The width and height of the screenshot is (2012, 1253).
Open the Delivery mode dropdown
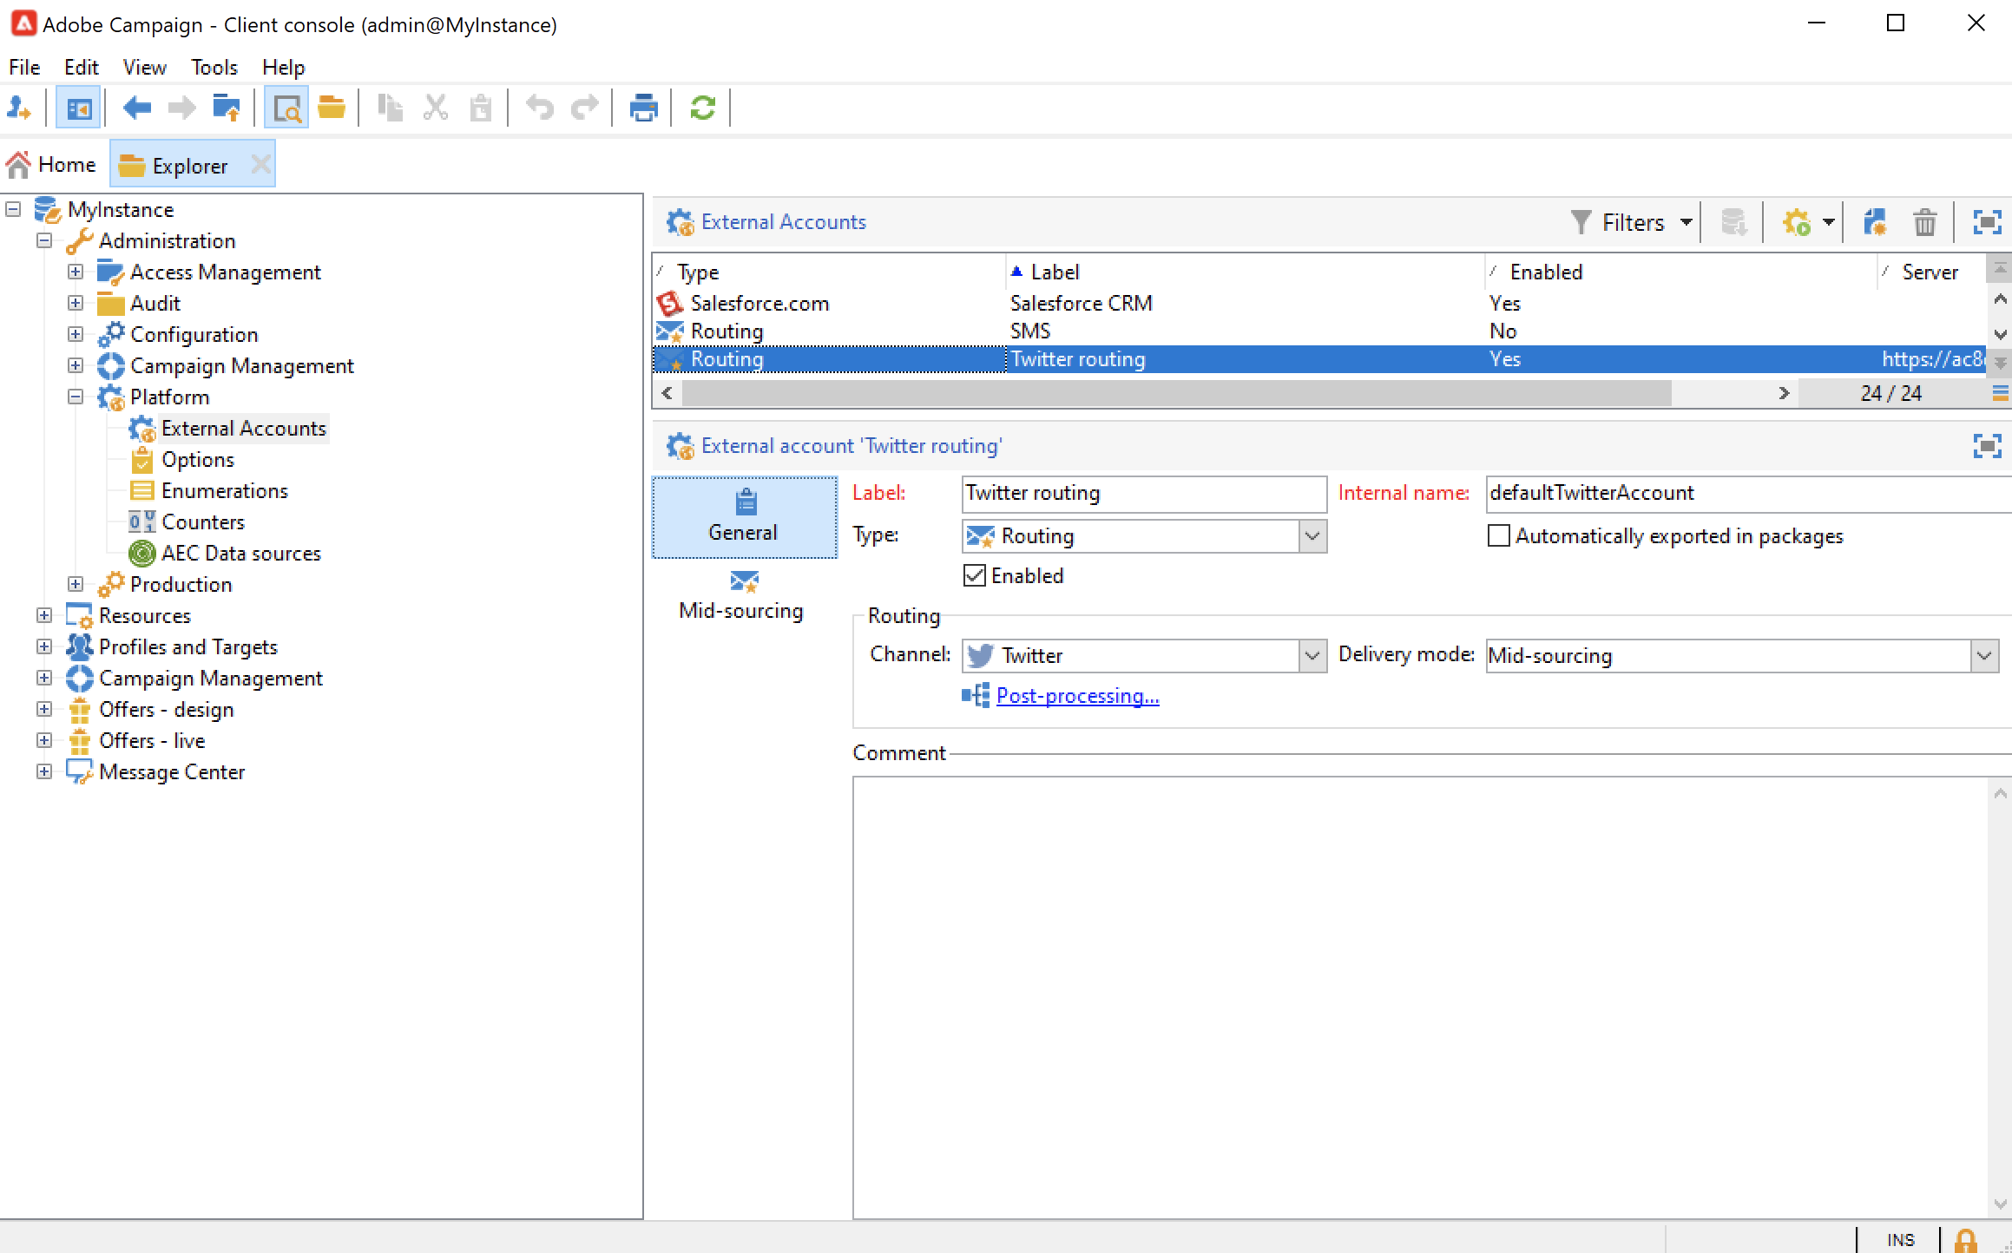pyautogui.click(x=1983, y=655)
